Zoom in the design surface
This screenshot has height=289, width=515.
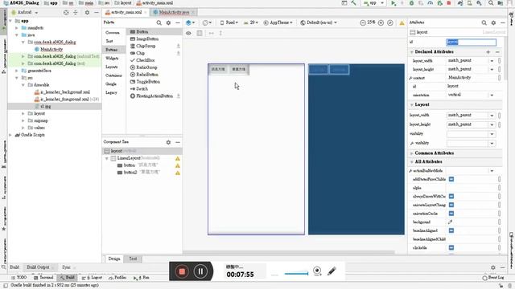point(381,22)
